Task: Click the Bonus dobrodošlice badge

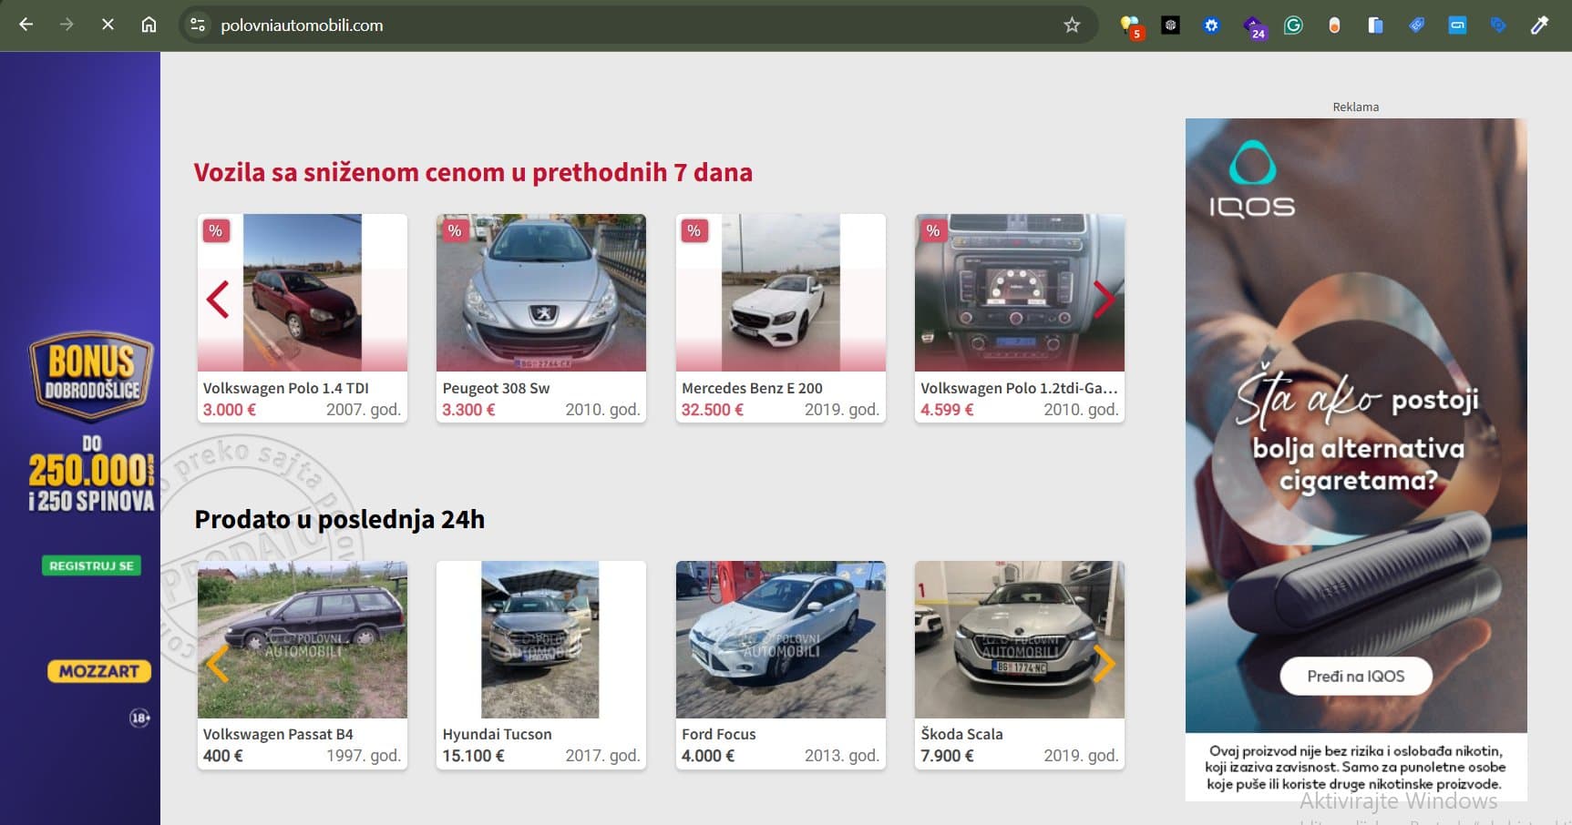Action: click(x=91, y=375)
